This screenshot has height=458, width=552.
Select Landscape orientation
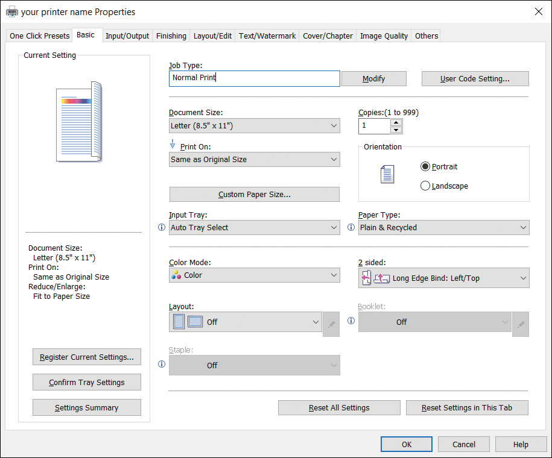coord(425,186)
